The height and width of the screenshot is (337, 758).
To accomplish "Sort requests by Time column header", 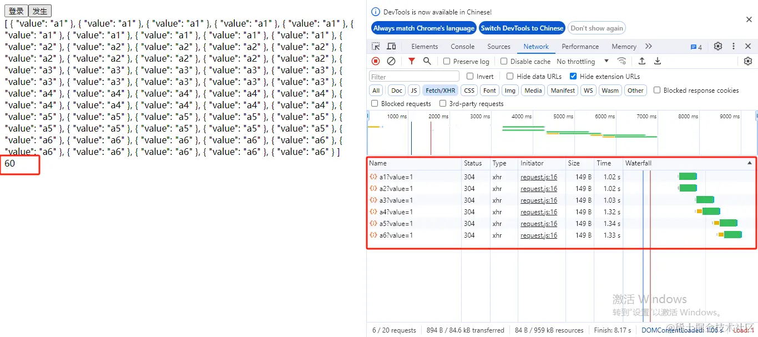I will point(608,163).
